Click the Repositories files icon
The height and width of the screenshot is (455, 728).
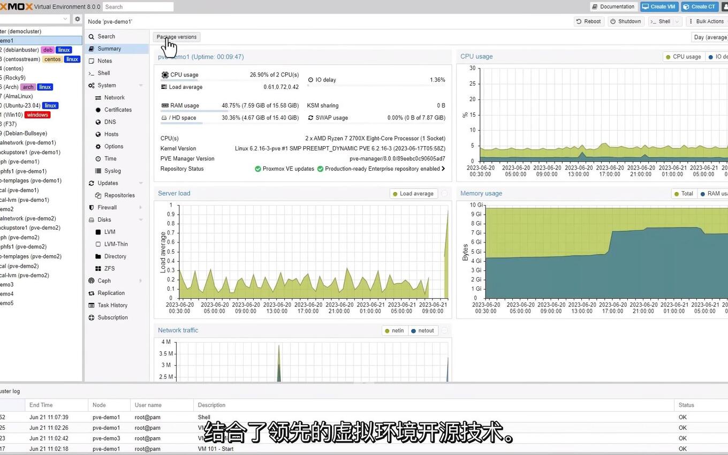(98, 195)
